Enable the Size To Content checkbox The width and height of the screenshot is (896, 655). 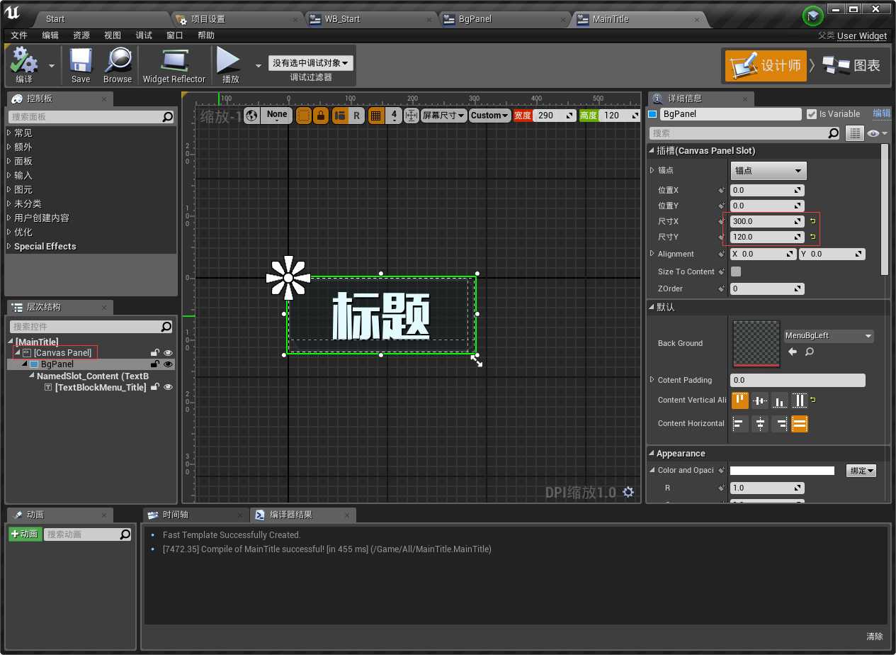pos(736,271)
